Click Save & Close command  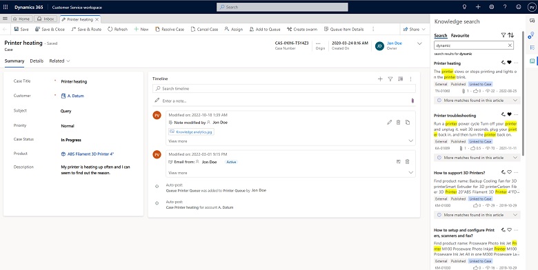click(50, 30)
